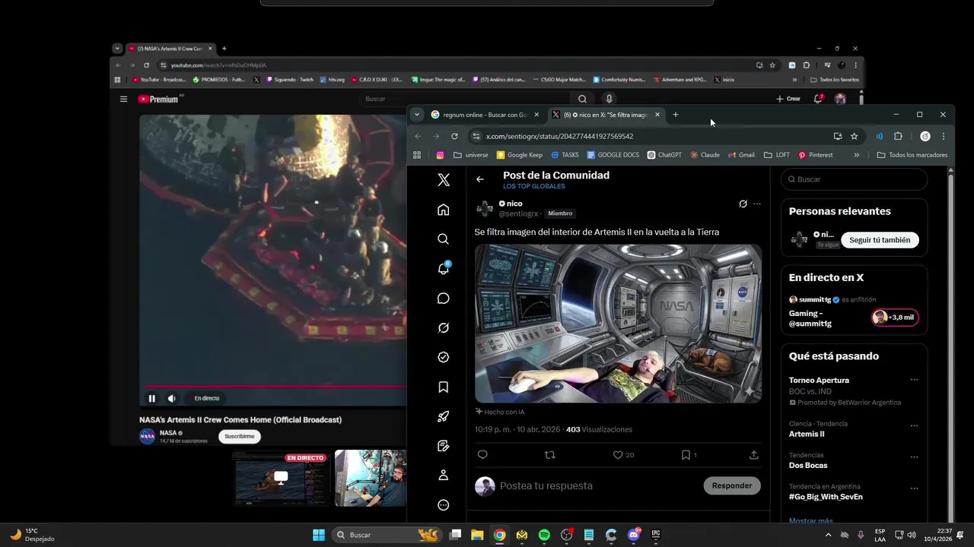Image resolution: width=974 pixels, height=547 pixels.
Task: Switch to regnum online Google tab
Action: [485, 115]
